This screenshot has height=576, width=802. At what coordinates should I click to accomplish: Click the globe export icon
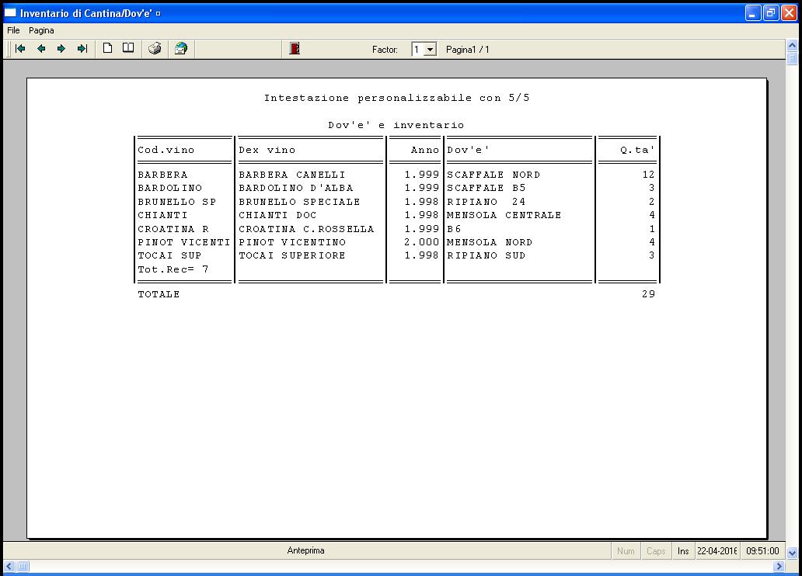pos(181,49)
